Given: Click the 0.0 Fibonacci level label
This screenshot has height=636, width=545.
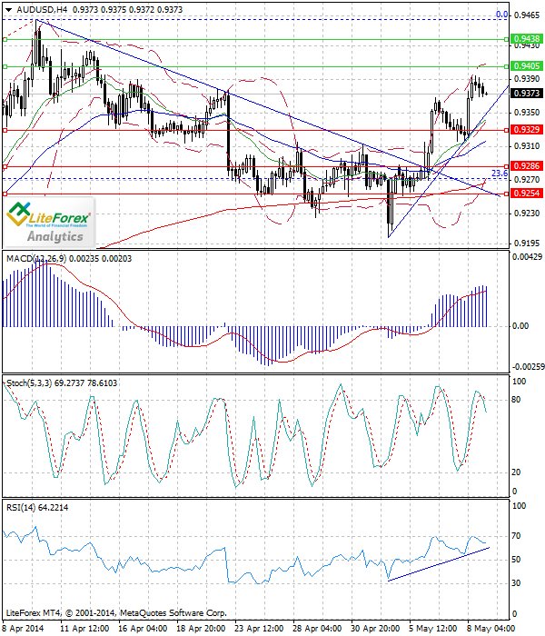Looking at the screenshot, I should point(501,15).
